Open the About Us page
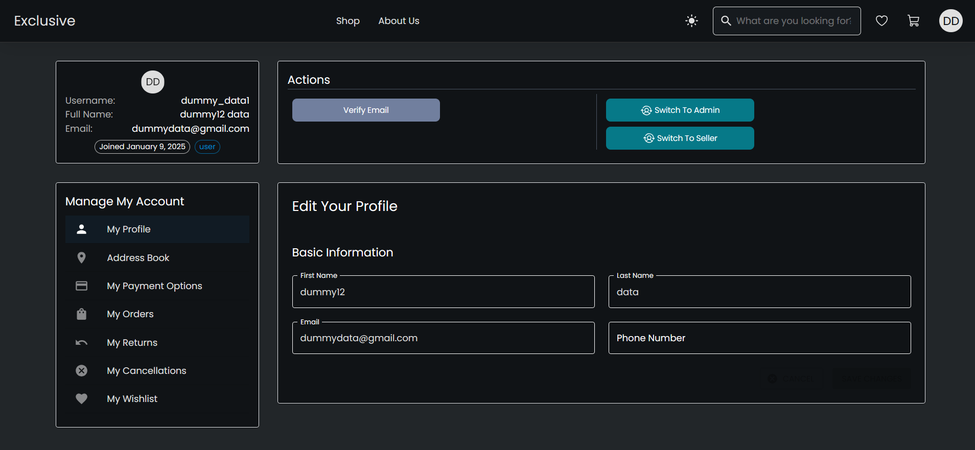This screenshot has width=975, height=450. point(399,21)
